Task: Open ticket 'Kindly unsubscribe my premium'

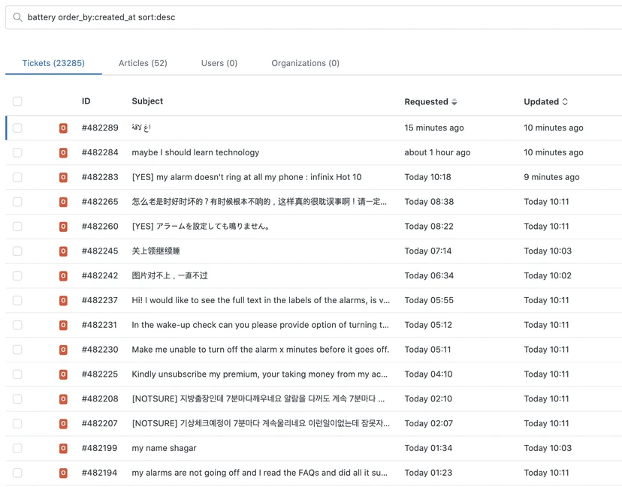Action: point(259,374)
